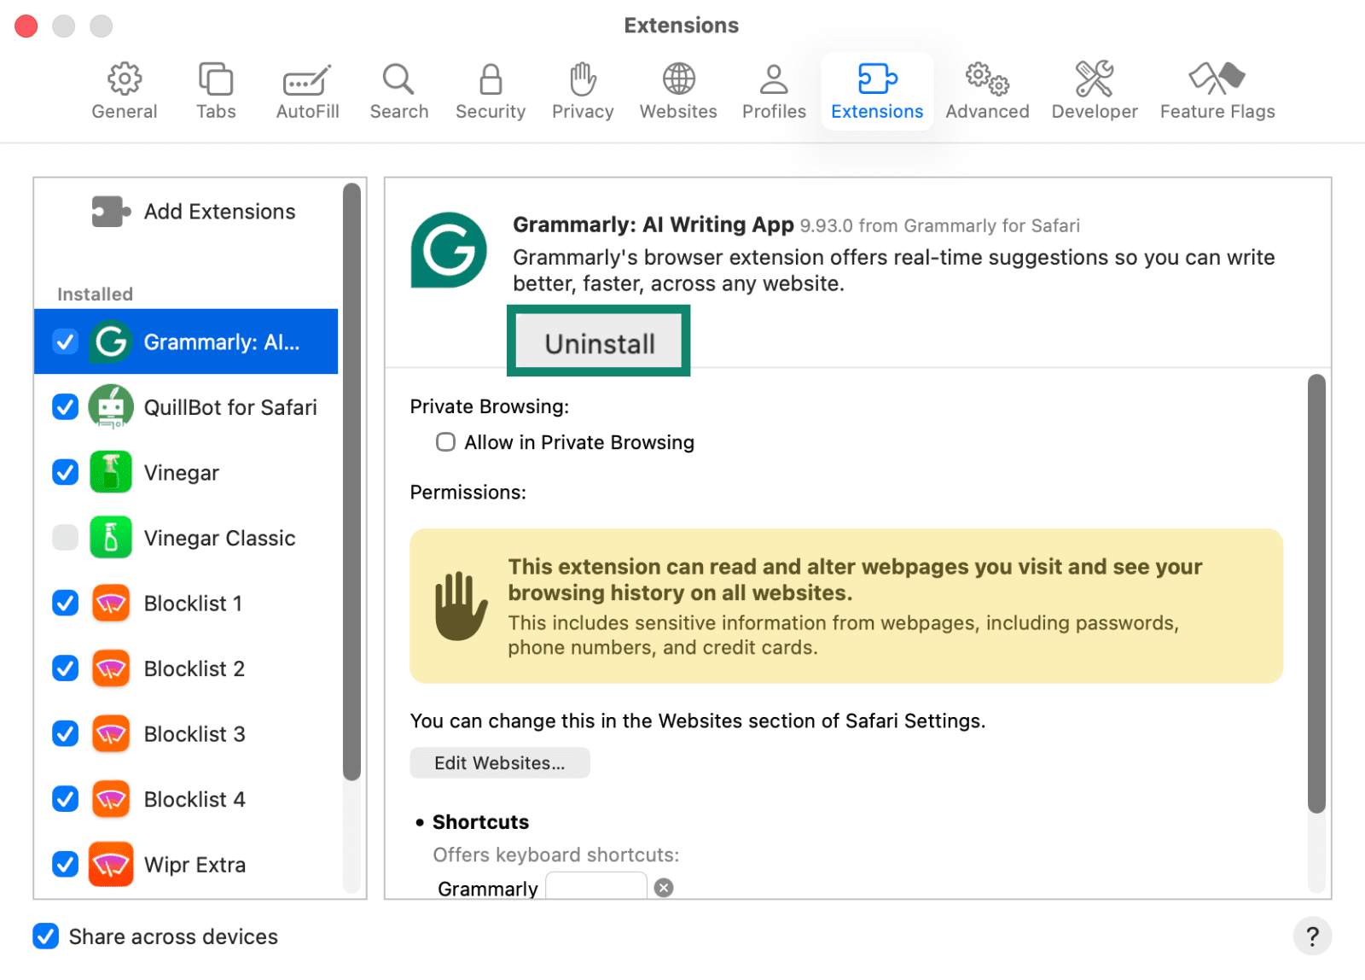Open Developer settings icon
Viewport: 1365px width, 980px height.
coord(1094,81)
